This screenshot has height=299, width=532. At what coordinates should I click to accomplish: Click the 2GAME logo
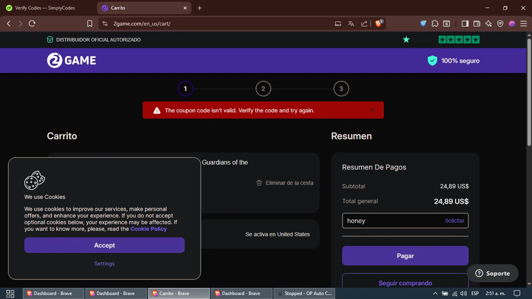coord(72,60)
